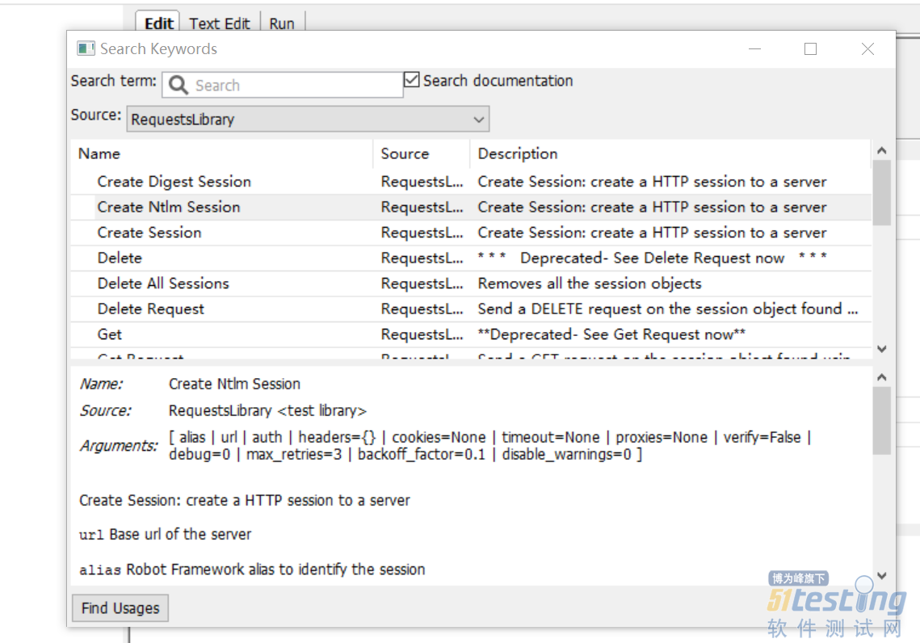Screen dimensions: 920x643
Task: Click the search magnifier icon
Action: click(x=179, y=85)
